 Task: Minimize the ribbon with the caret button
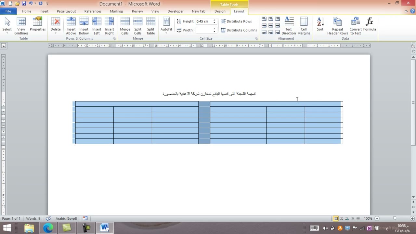pyautogui.click(x=406, y=11)
